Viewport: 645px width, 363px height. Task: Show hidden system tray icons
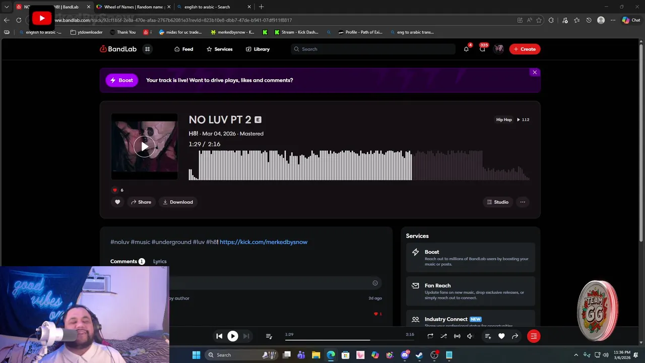tap(576, 355)
